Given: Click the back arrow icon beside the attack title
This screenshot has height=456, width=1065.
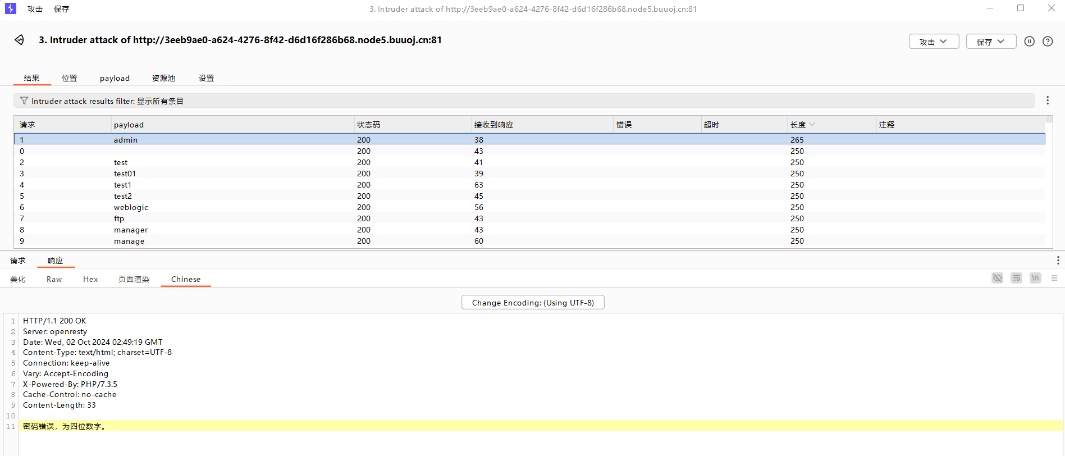Looking at the screenshot, I should coord(19,40).
